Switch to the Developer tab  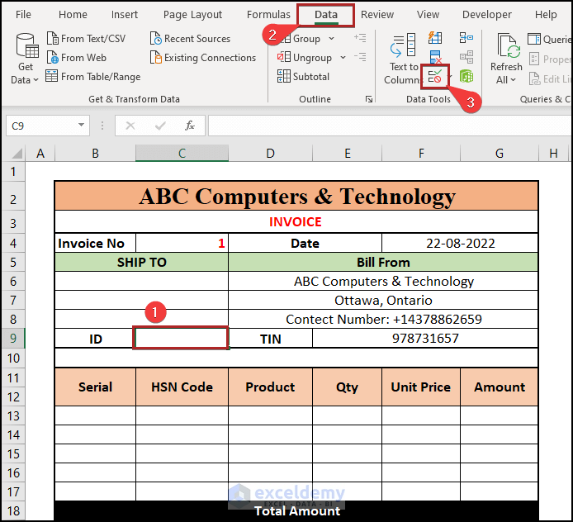487,15
